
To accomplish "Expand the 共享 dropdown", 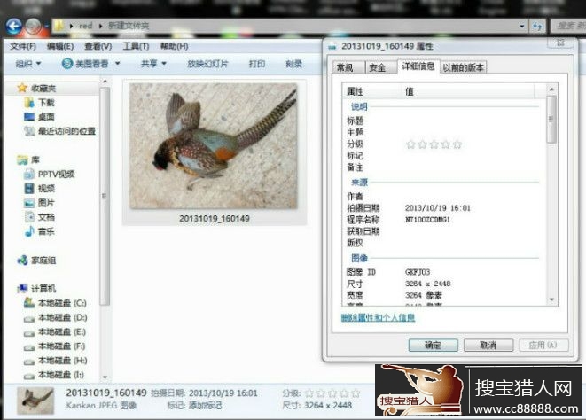I will 153,64.
